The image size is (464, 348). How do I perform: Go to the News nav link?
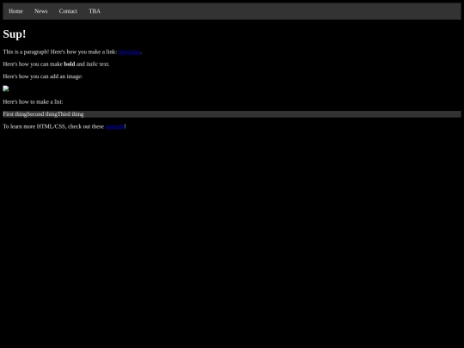(41, 11)
